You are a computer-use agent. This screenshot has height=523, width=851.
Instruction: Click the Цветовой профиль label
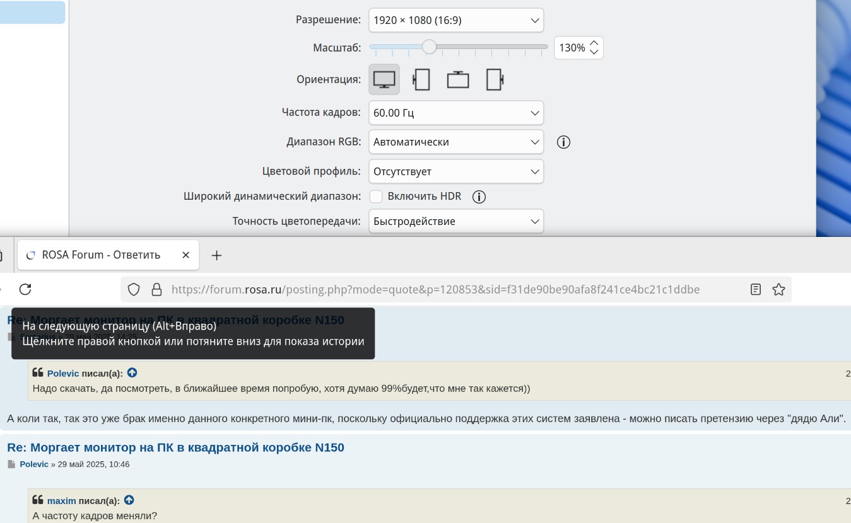(x=312, y=171)
